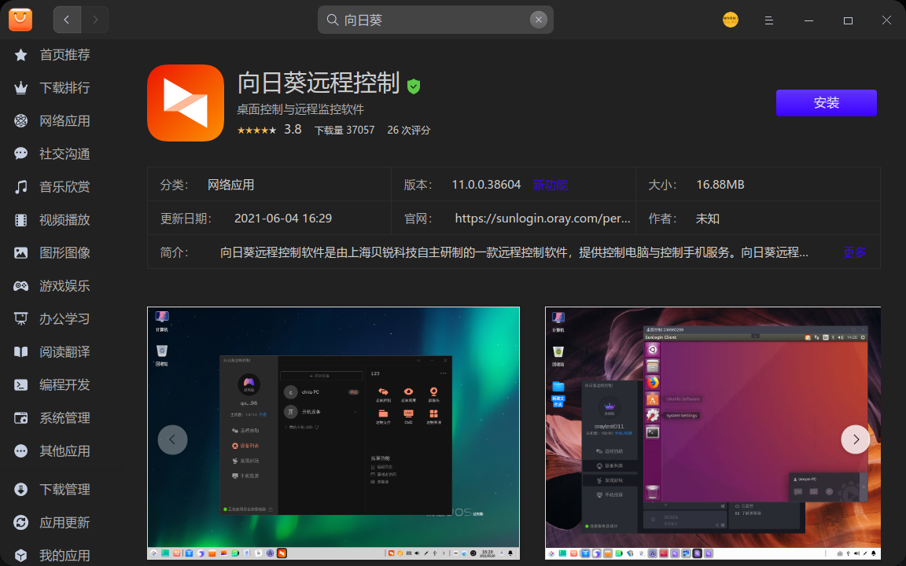Screen dimensions: 906x566
Task: Click the 游戏娱乐 gamepad icon
Action: [x=20, y=286]
